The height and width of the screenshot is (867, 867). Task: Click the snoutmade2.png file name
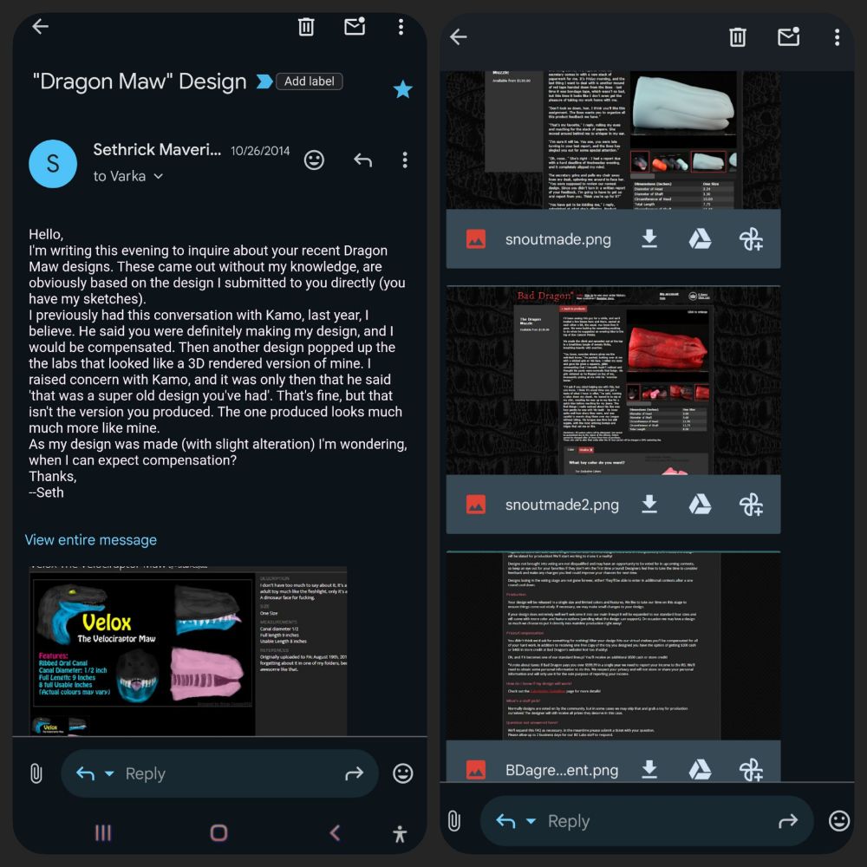(562, 505)
